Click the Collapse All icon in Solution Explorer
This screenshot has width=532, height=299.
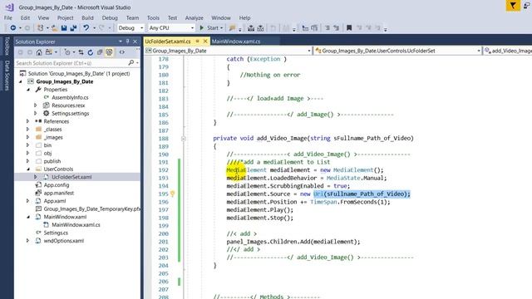point(100,52)
